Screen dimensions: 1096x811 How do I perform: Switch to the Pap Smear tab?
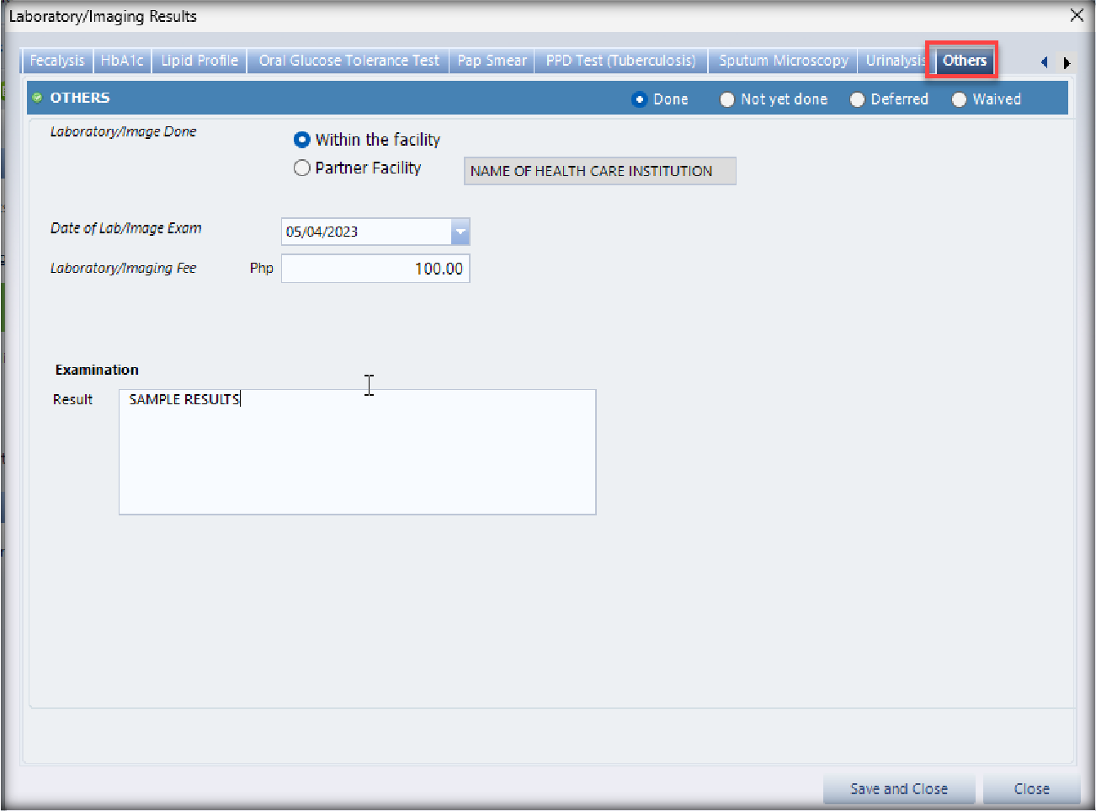click(x=492, y=61)
